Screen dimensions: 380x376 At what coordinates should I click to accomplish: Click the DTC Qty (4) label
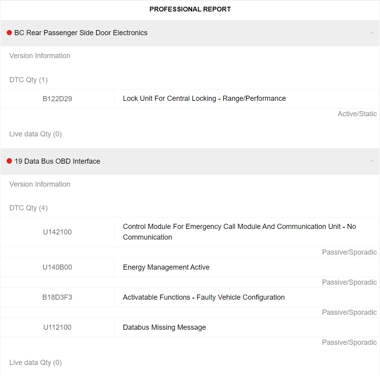(x=28, y=208)
